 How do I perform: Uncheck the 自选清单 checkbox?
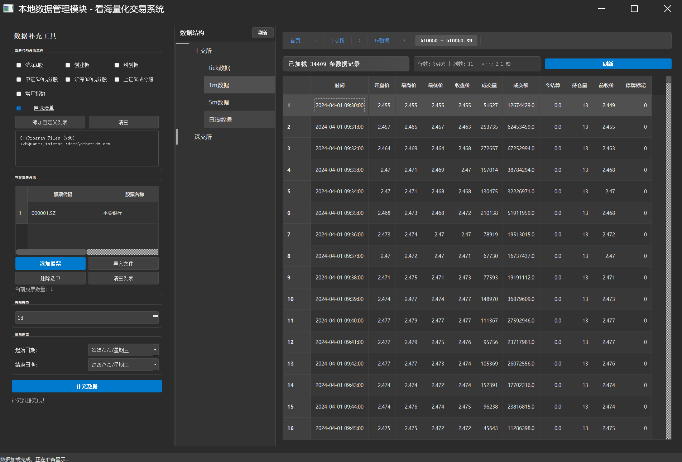click(19, 108)
